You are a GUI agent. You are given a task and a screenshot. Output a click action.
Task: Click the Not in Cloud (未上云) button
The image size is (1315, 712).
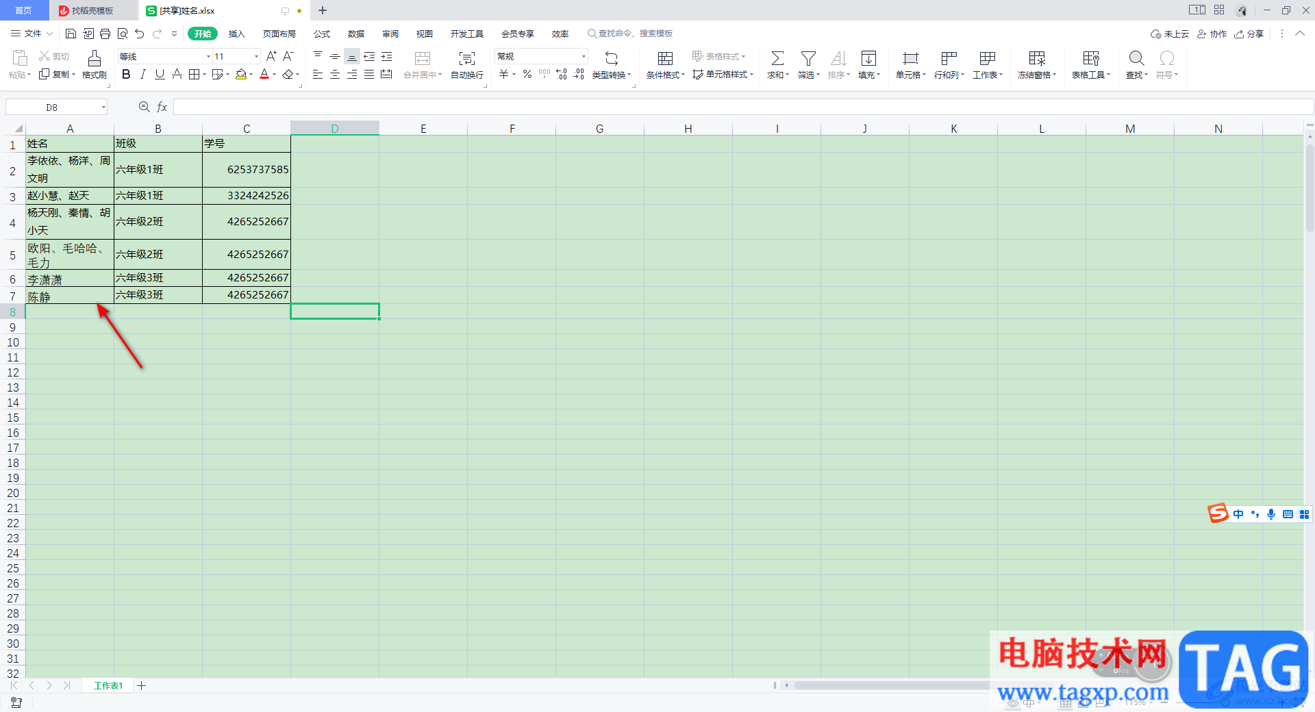pyautogui.click(x=1170, y=34)
